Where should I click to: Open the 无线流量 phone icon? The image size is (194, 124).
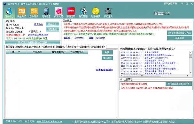[x=46, y=12]
